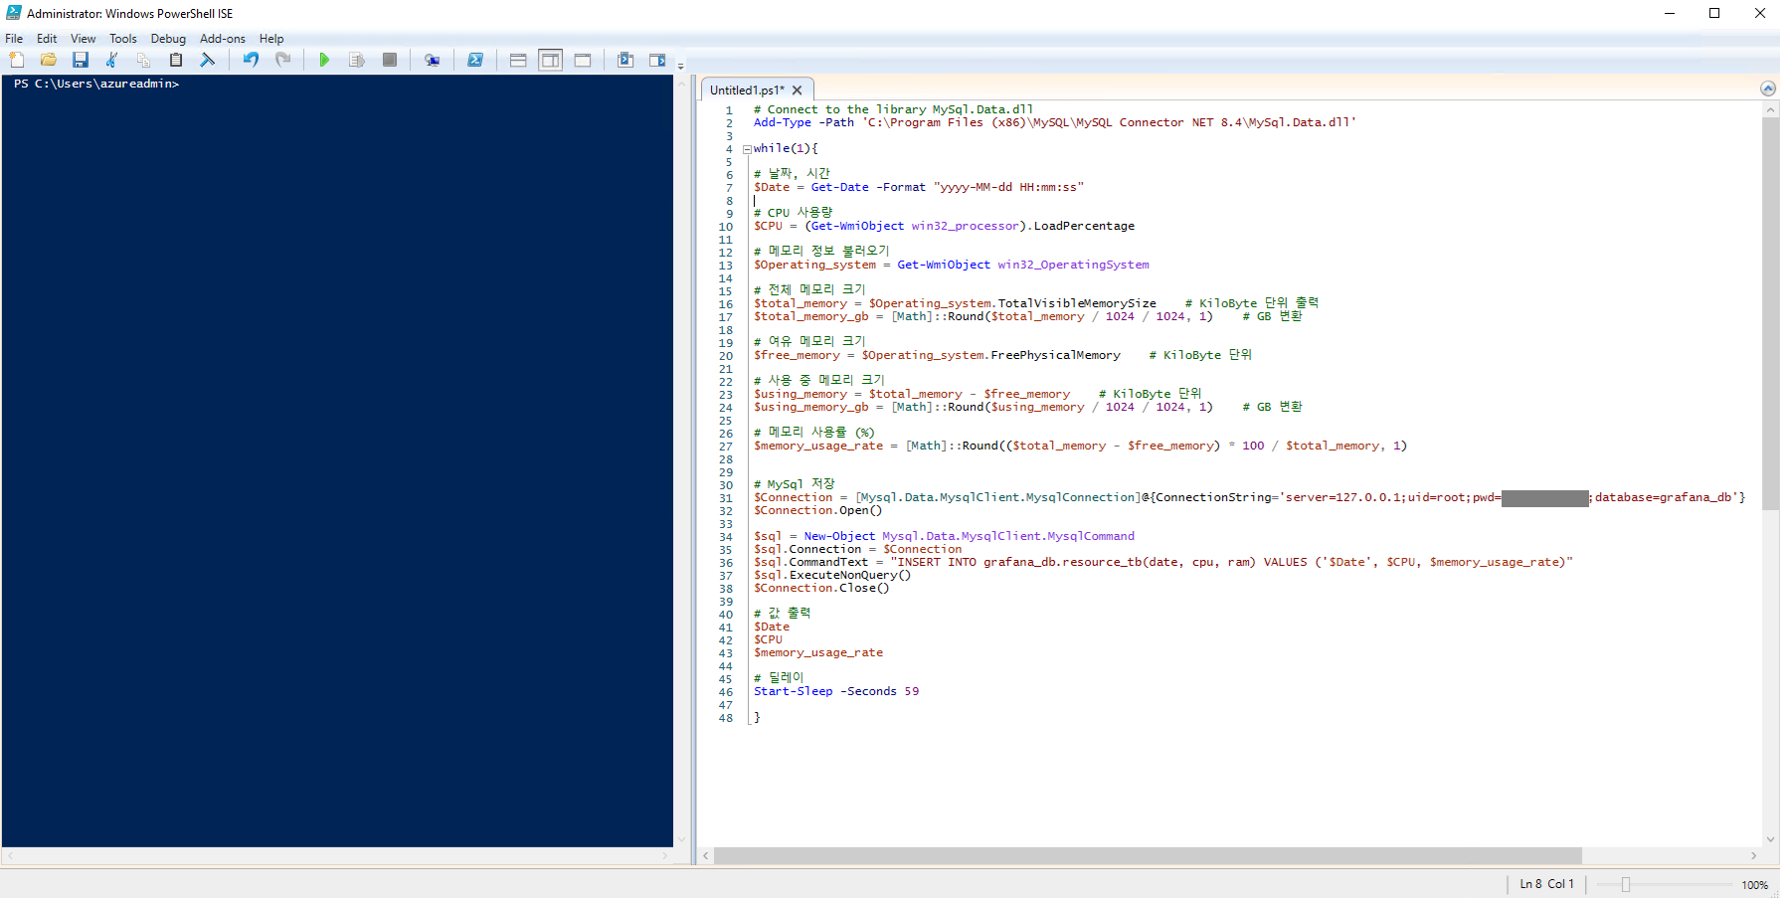The image size is (1780, 898).
Task: Click the New-Object MysqlCommand line
Action: (944, 537)
